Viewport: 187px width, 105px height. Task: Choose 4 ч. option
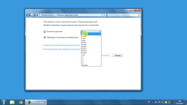point(91,61)
